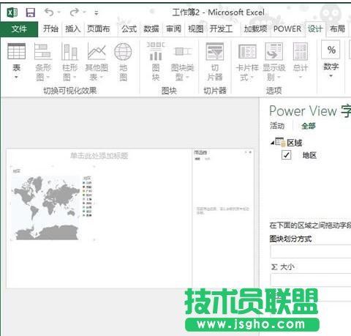This screenshot has width=351, height=336.
Task: Click the Σ 大小 size drop box
Action: click(x=311, y=280)
